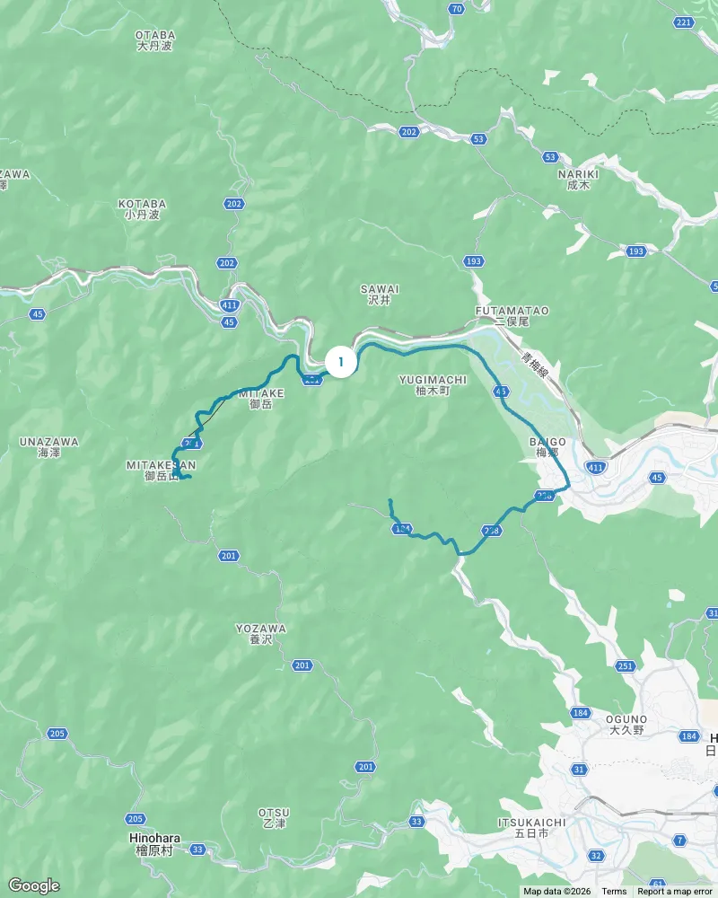Click the numbered waypoint marker 1
The width and height of the screenshot is (718, 898).
pos(341,362)
